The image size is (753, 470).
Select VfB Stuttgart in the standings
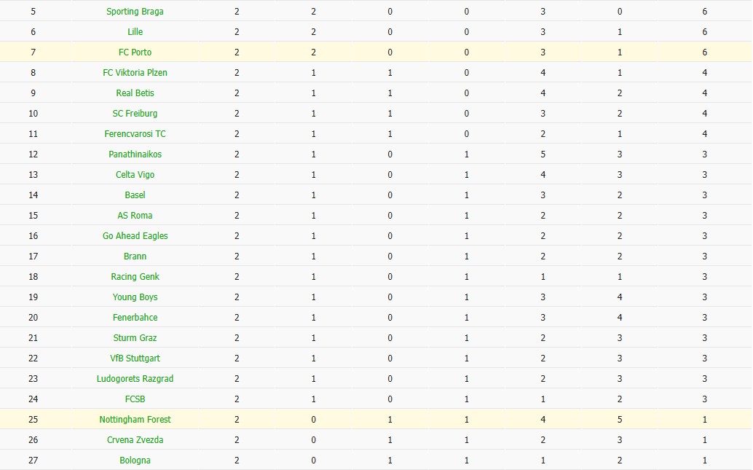pyautogui.click(x=135, y=359)
